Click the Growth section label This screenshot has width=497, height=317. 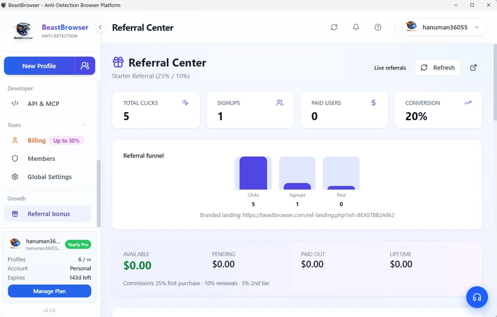17,198
